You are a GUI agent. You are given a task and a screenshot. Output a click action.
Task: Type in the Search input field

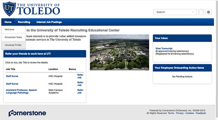pos(173,12)
